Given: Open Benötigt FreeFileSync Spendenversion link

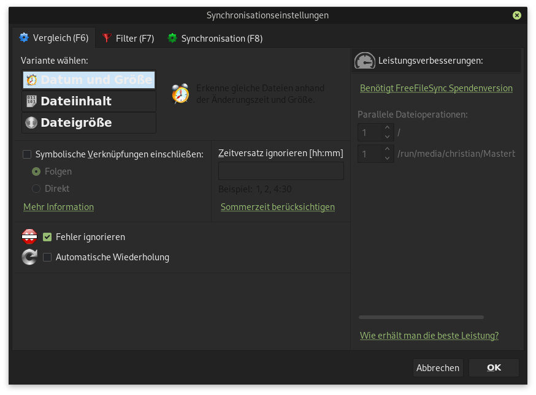Looking at the screenshot, I should pos(436,88).
